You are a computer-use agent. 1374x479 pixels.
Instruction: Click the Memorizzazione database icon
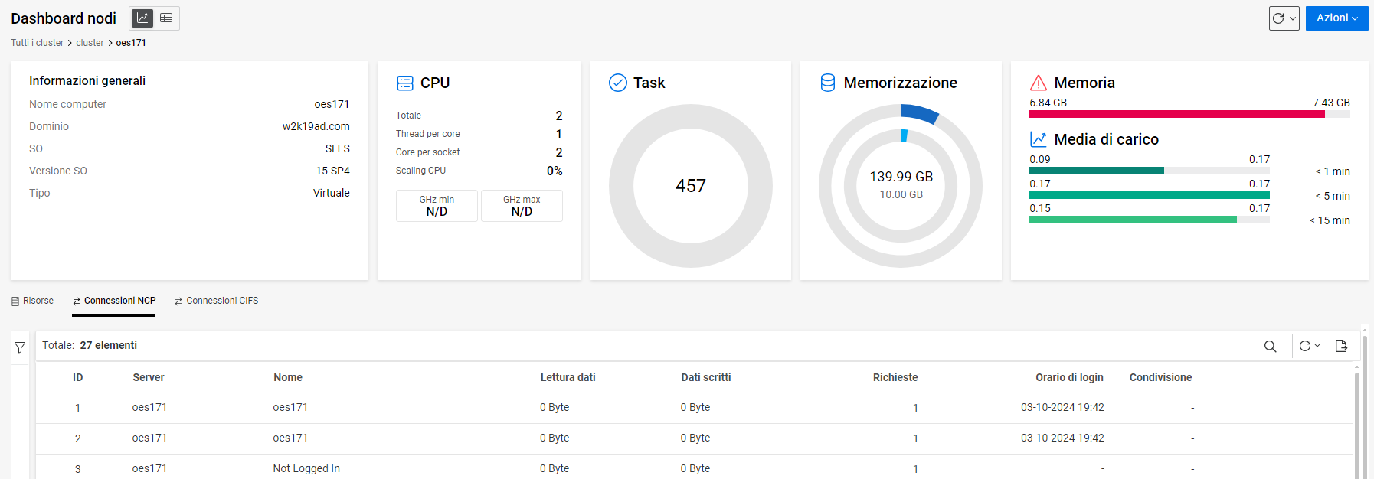(827, 83)
